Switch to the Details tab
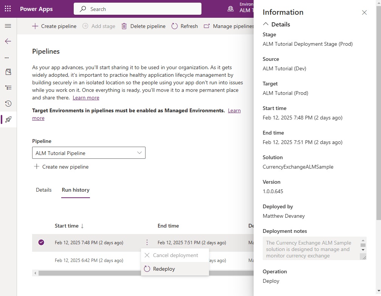381x296 pixels. point(44,190)
